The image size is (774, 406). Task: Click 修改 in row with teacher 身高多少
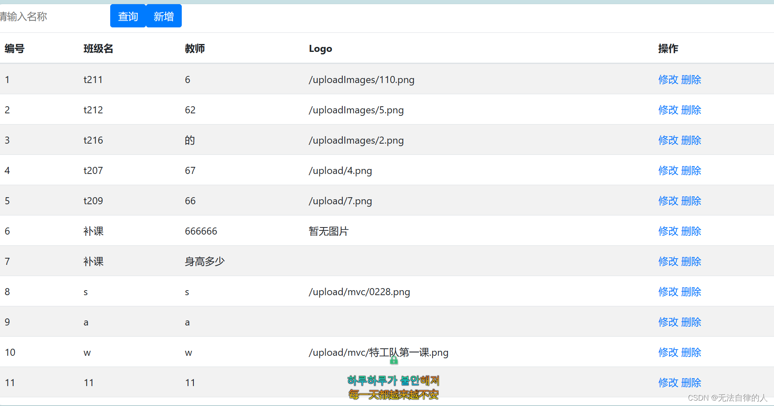[x=668, y=261]
